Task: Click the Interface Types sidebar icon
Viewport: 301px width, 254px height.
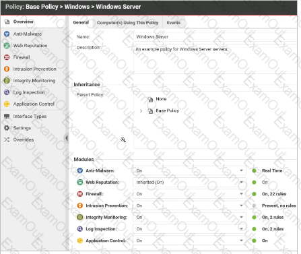Action: point(7,116)
